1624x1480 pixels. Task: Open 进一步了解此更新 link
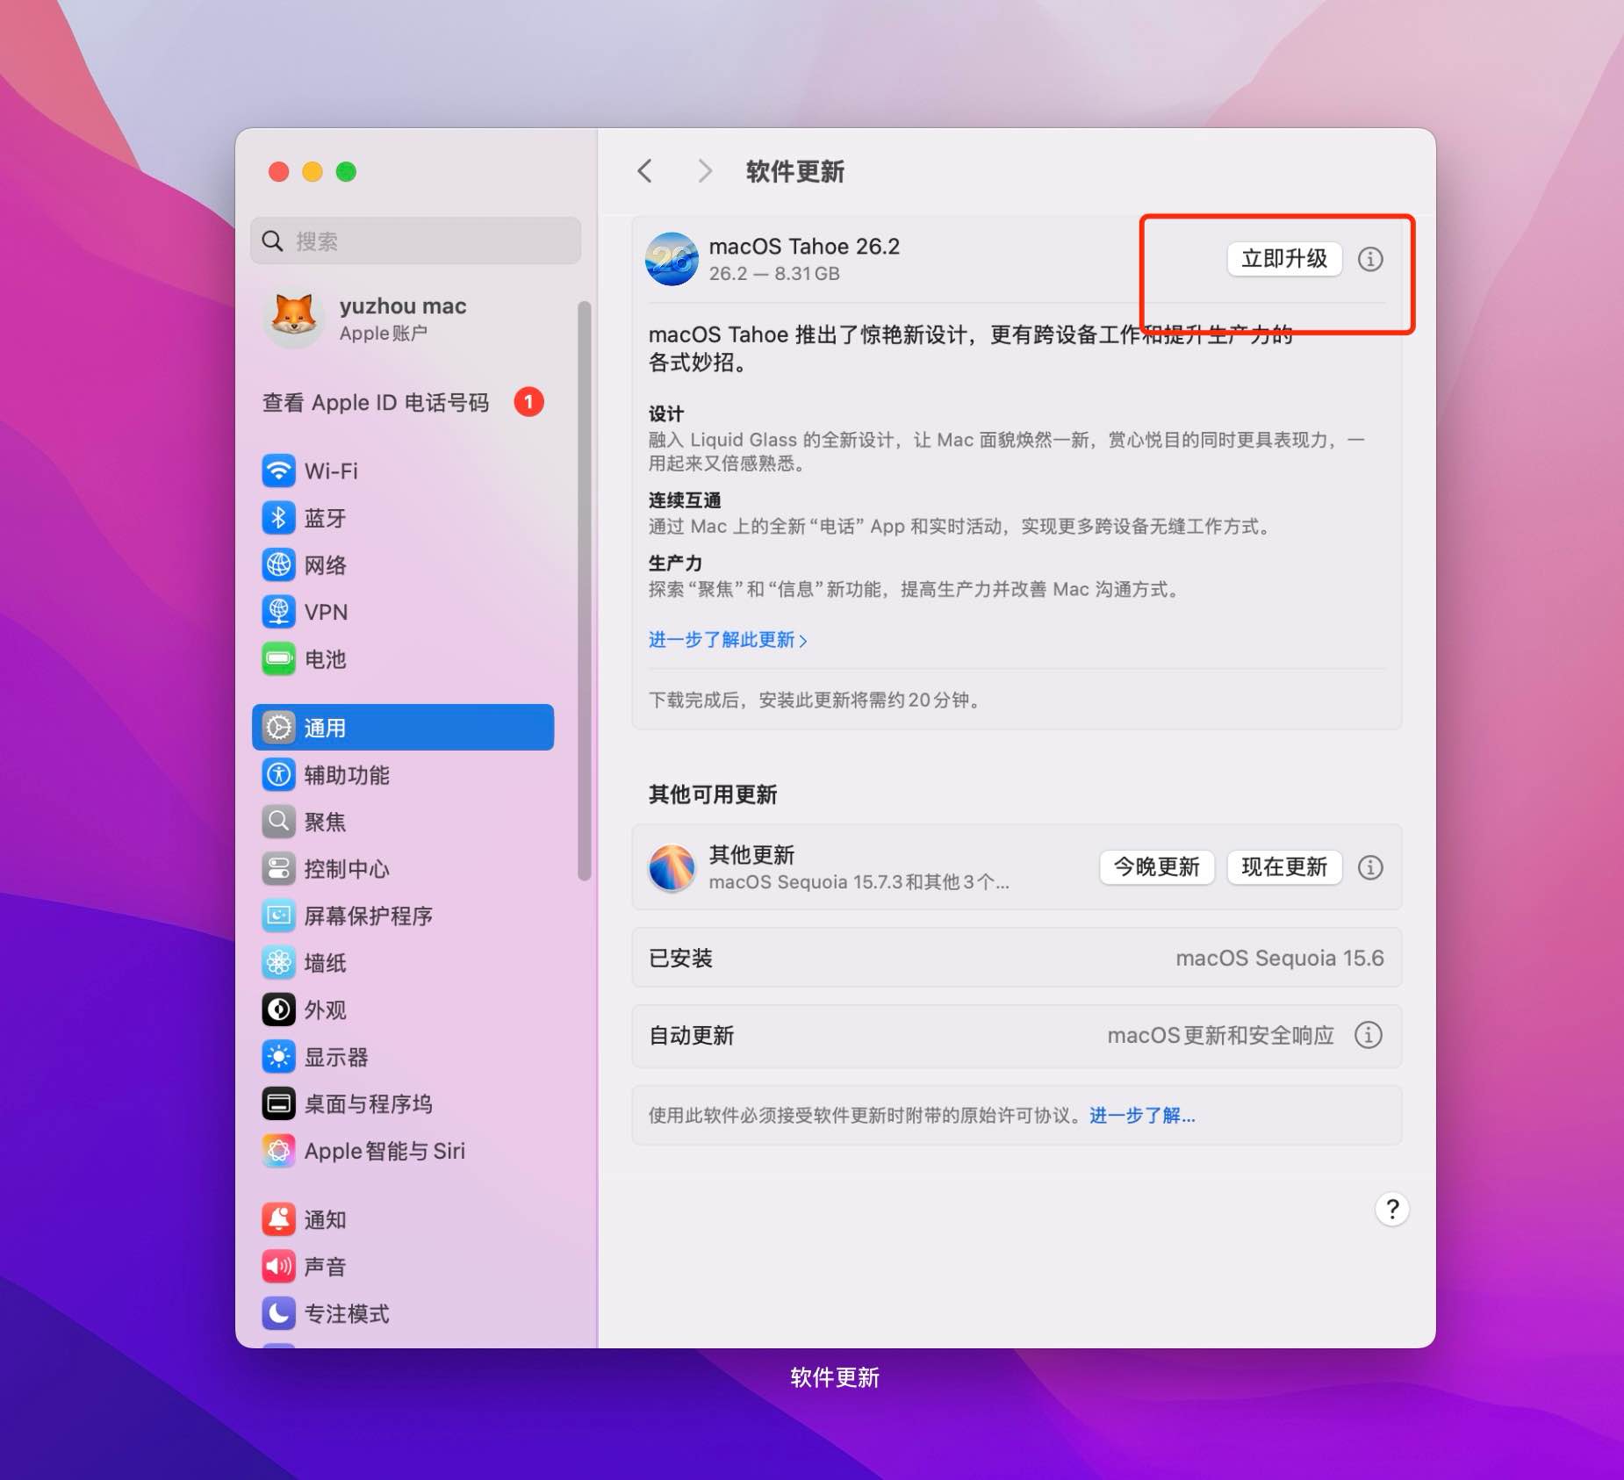coord(727,640)
